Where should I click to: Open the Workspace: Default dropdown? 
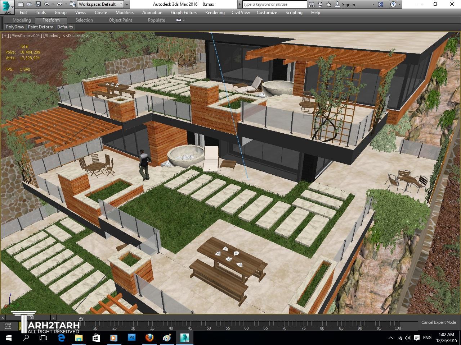coord(100,4)
